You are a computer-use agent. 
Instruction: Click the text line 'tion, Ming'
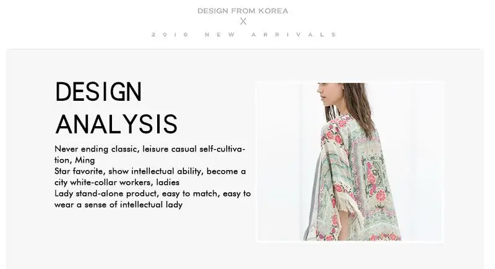pos(74,160)
